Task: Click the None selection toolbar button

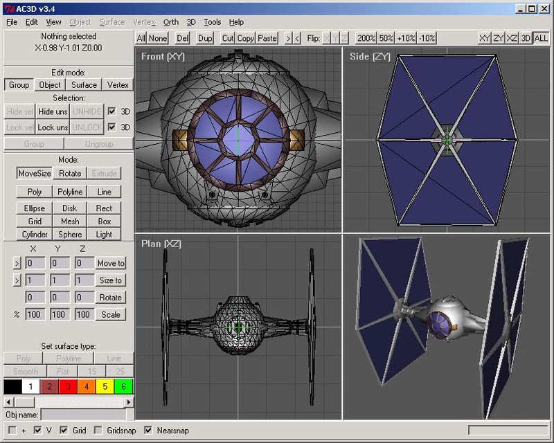Action: tap(158, 38)
